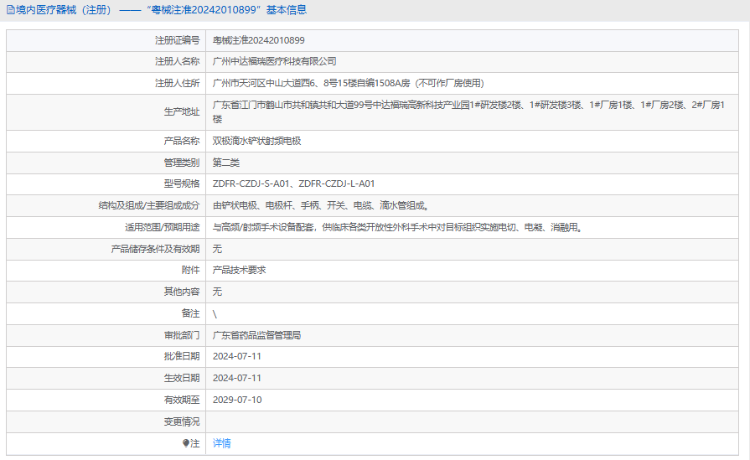Select registrant name 广州中达福瑞医疗科技有限公司
Screen dimensions: 750x460
274,61
